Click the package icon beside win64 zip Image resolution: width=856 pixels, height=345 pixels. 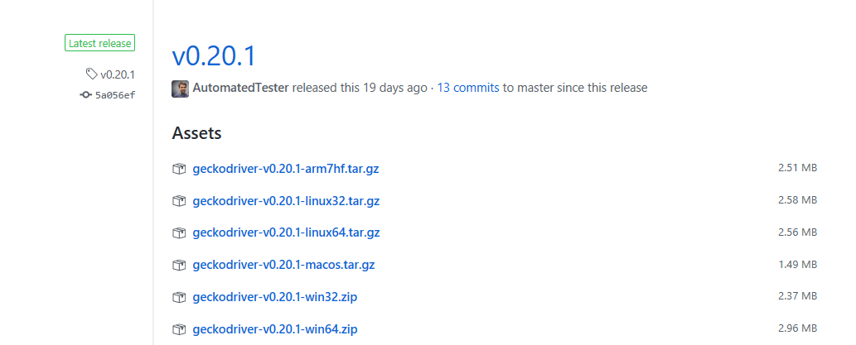(178, 330)
